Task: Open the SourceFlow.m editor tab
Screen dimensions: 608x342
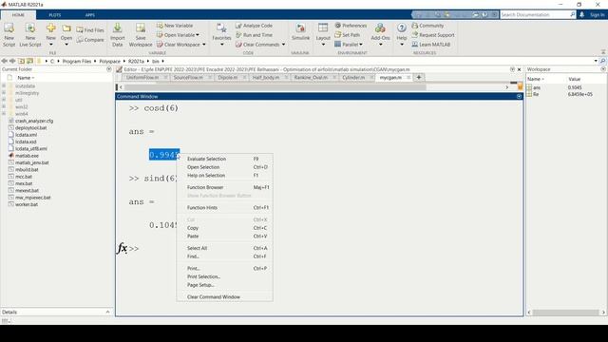Action: (x=188, y=78)
